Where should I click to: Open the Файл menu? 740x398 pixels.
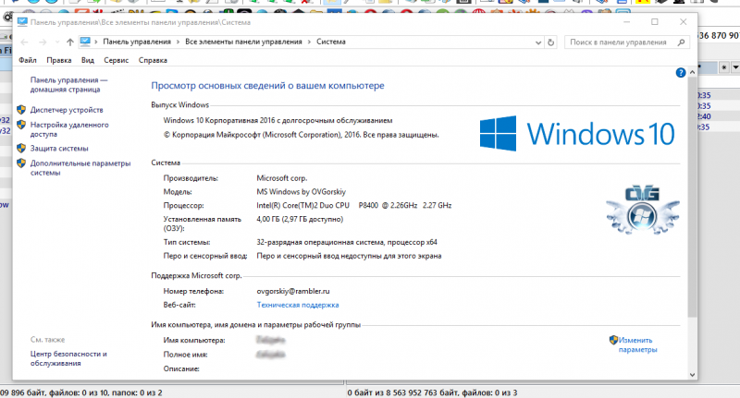coord(27,60)
